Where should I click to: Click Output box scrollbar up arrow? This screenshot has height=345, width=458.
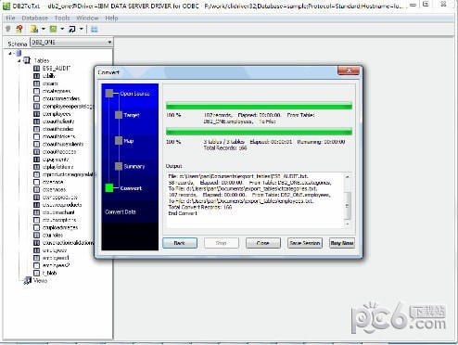click(x=348, y=177)
